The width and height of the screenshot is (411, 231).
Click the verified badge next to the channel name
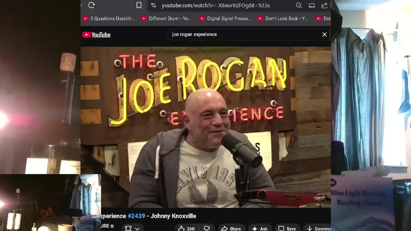112,226
